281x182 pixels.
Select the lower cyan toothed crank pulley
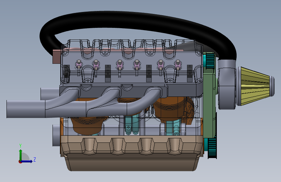click(x=212, y=148)
